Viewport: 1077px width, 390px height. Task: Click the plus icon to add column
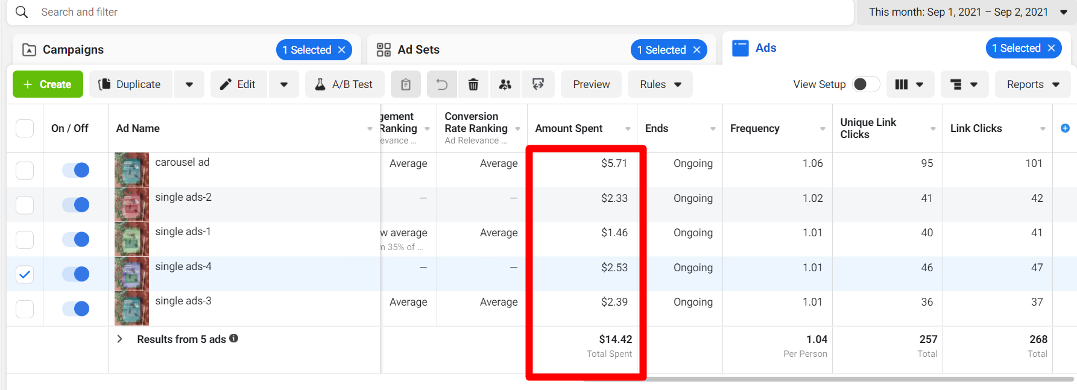(1065, 128)
